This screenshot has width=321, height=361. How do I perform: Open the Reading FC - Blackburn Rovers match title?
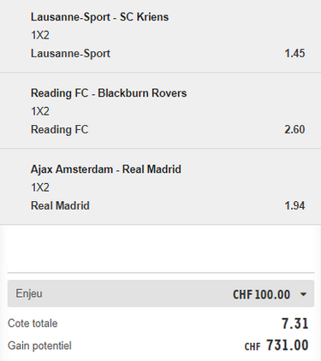point(109,93)
